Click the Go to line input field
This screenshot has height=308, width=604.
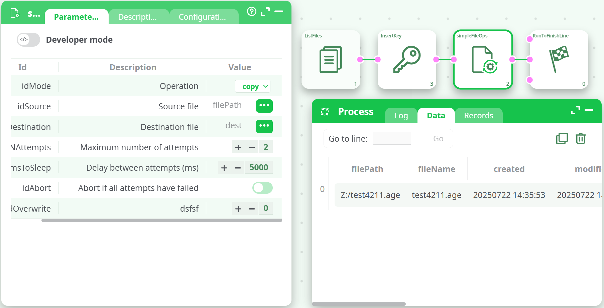click(x=392, y=139)
